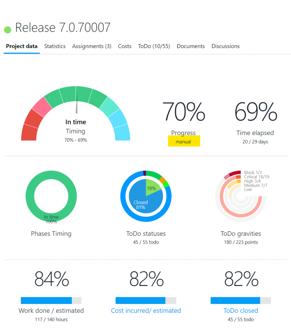This screenshot has width=291, height=328.
Task: Open the Discussions tab
Action: (x=225, y=46)
